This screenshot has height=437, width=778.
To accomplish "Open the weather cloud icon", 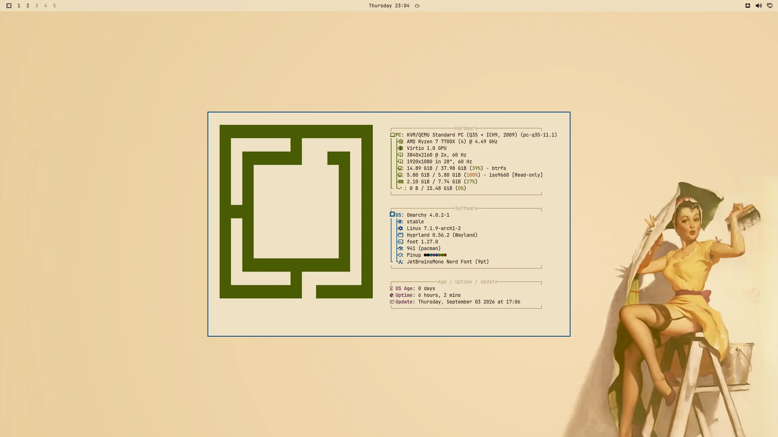I will (417, 6).
